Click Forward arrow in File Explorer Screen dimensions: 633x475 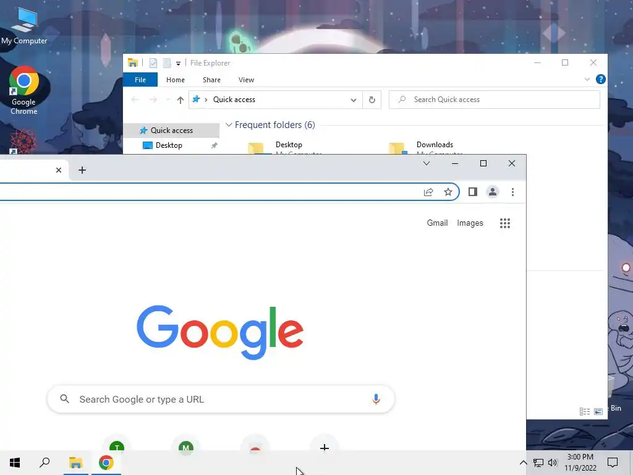click(x=153, y=100)
